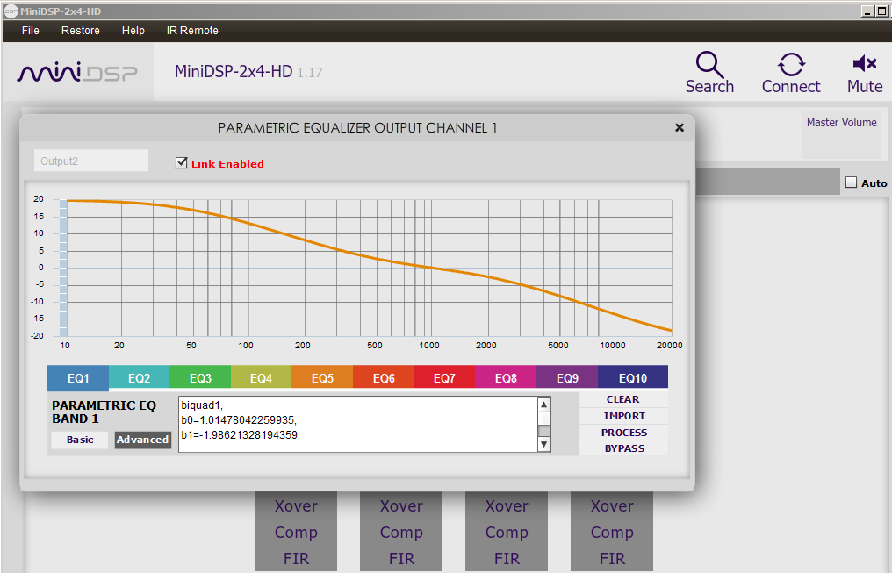This screenshot has height=573, width=892.
Task: Click inside the biquad coefficients text box
Action: pos(358,424)
